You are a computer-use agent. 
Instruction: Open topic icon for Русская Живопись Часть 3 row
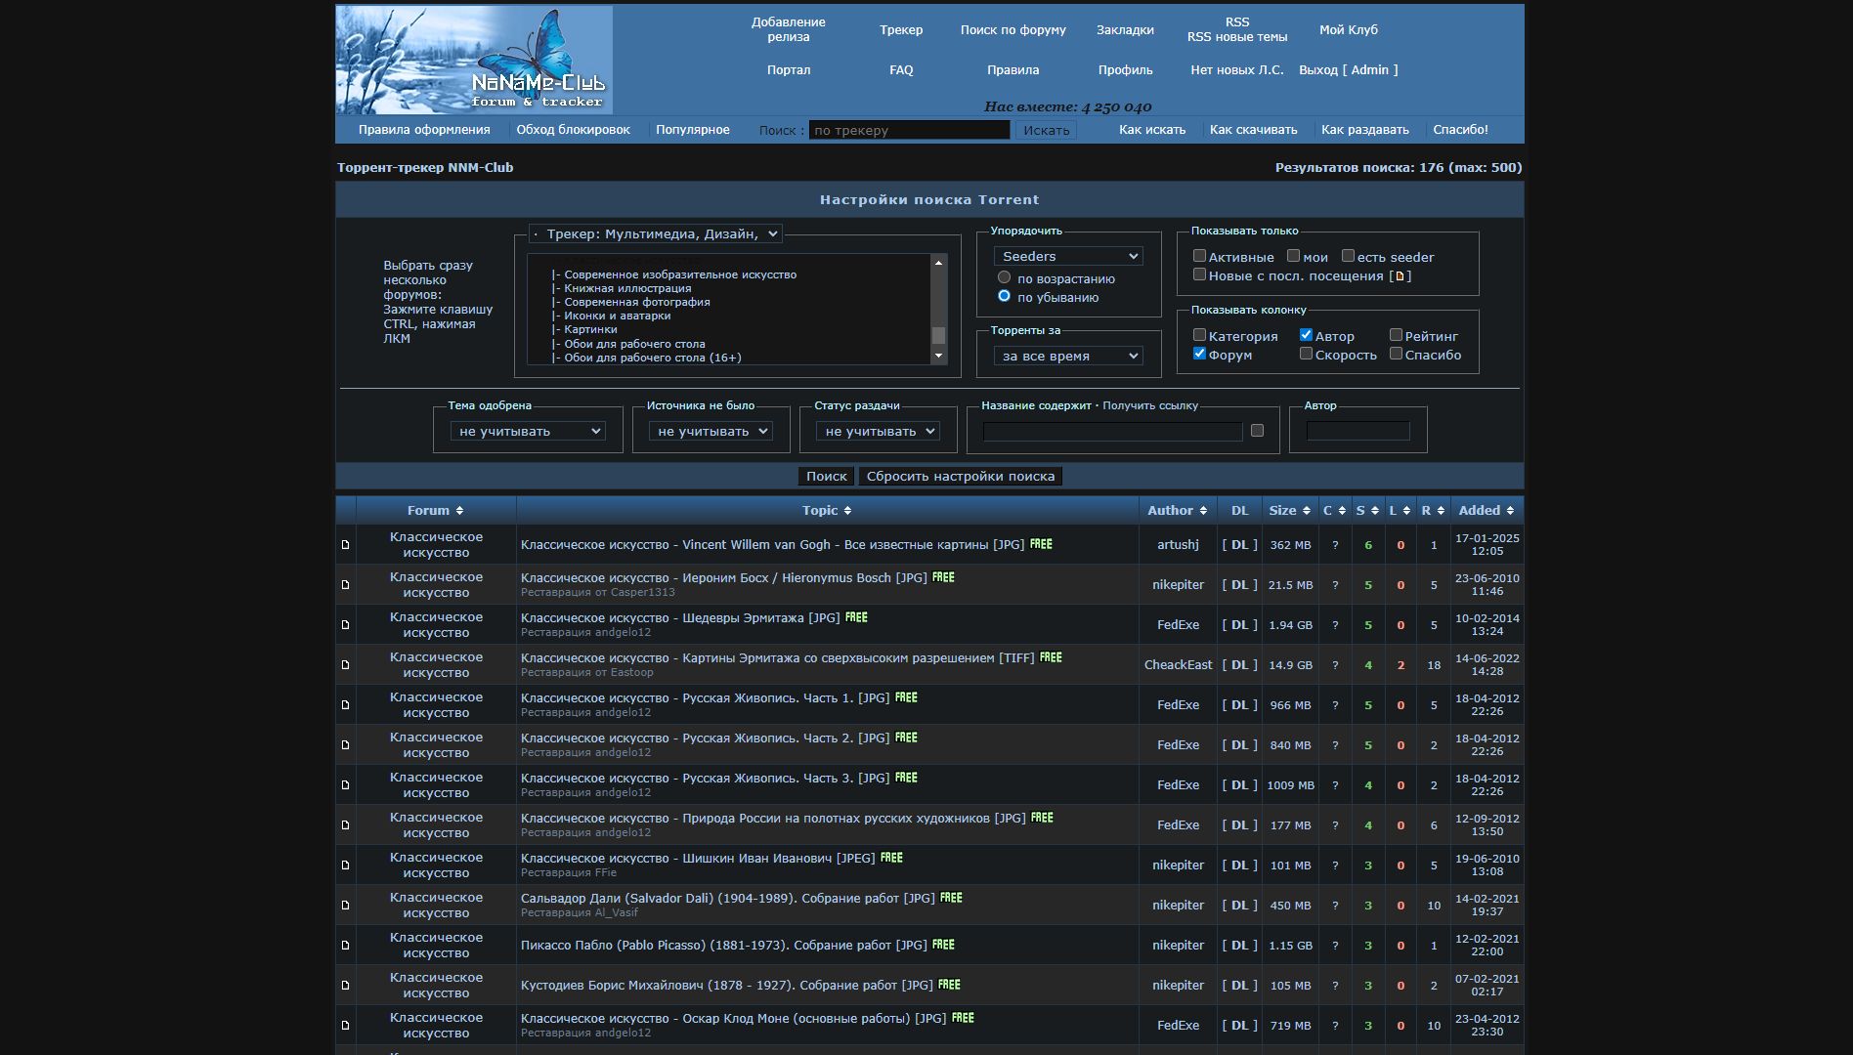[345, 785]
